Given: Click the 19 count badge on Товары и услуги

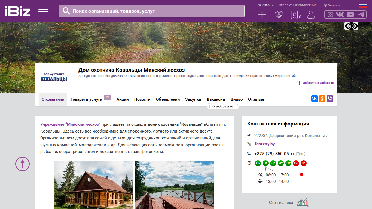Looking at the screenshot, I should tap(107, 97).
